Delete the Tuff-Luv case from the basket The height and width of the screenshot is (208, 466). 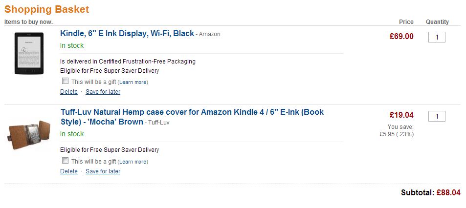68,171
